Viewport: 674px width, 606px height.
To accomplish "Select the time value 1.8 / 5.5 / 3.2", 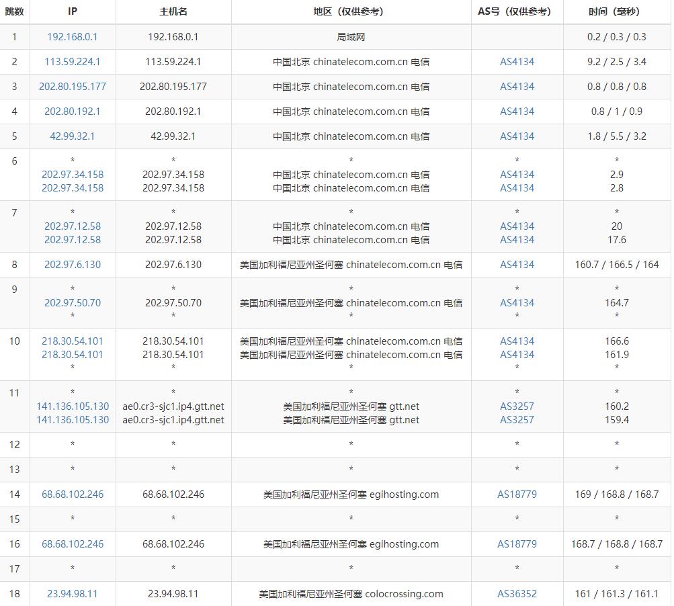I will (x=617, y=136).
